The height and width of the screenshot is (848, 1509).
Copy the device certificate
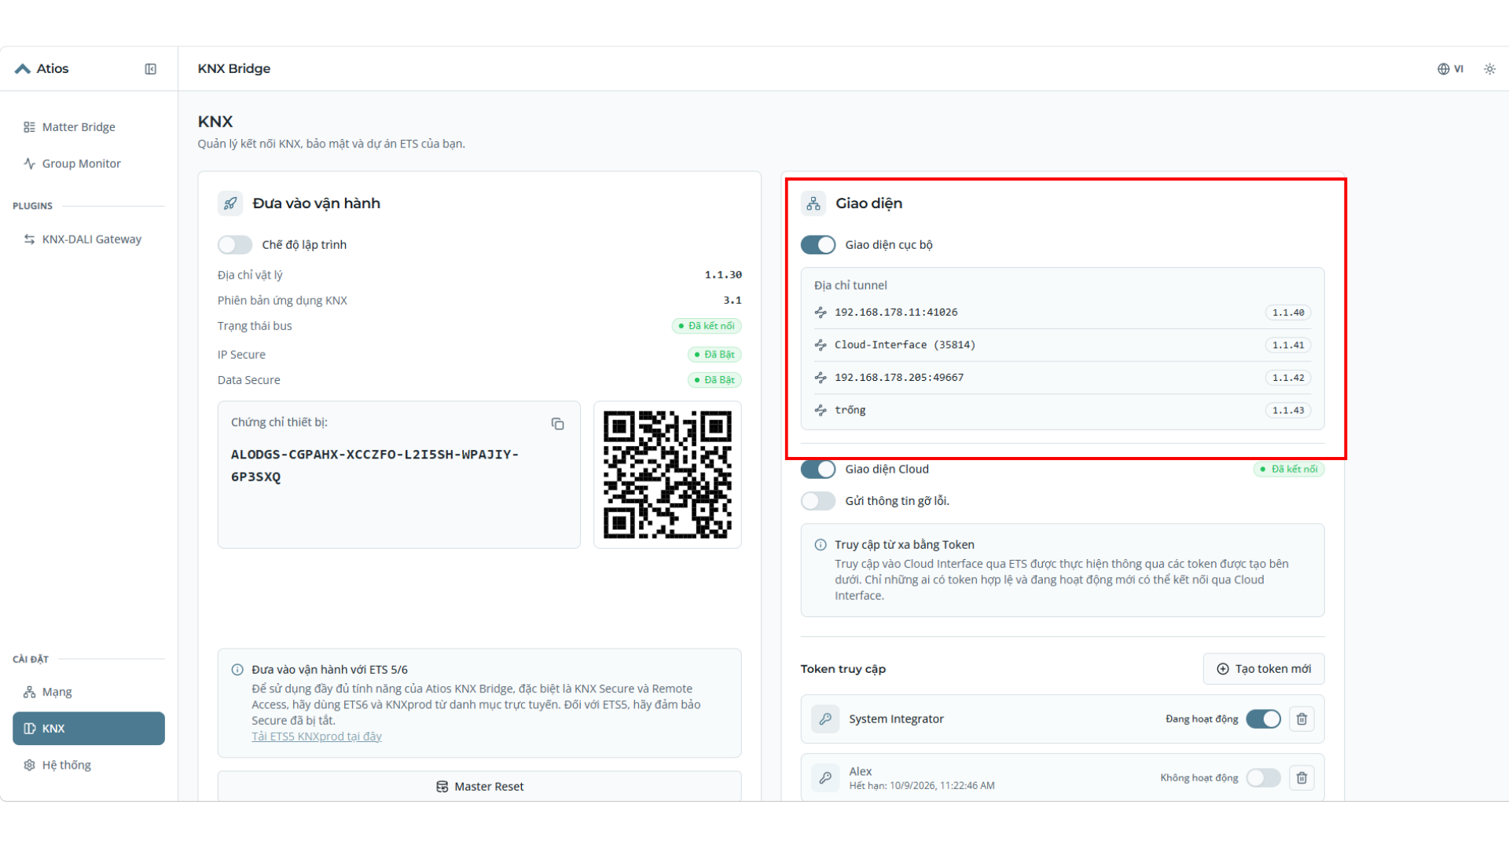[x=557, y=424]
